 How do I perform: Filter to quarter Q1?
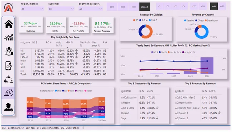[x=160, y=6]
